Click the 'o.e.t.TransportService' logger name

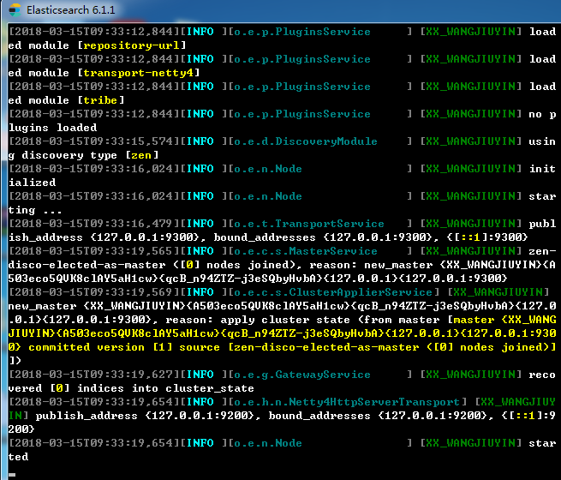[309, 224]
